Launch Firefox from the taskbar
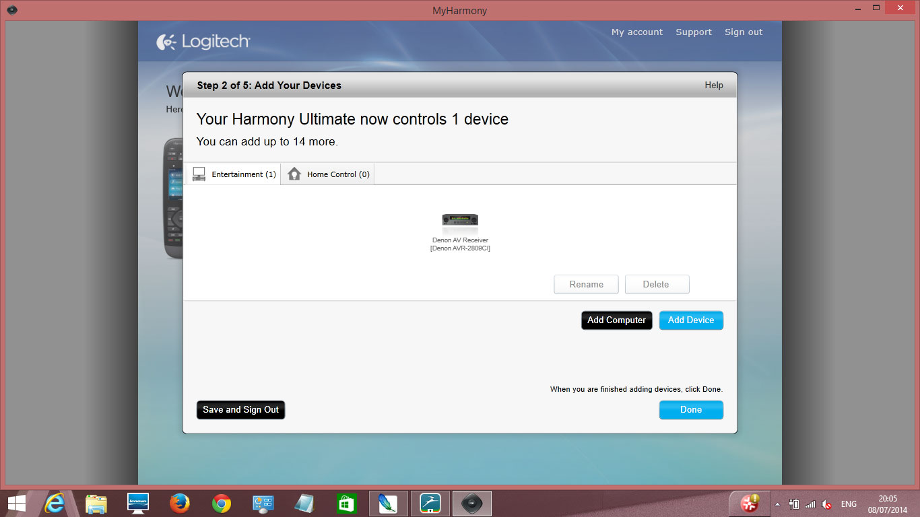 click(x=180, y=503)
